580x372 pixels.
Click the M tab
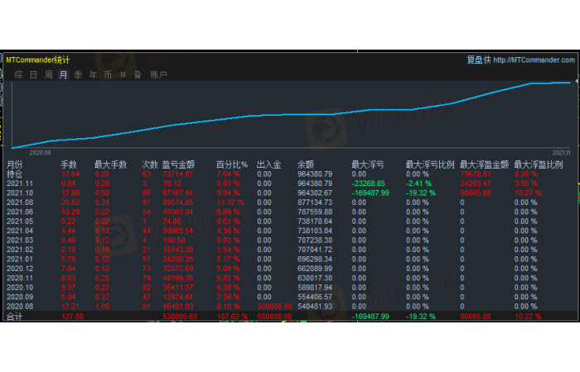pyautogui.click(x=123, y=75)
